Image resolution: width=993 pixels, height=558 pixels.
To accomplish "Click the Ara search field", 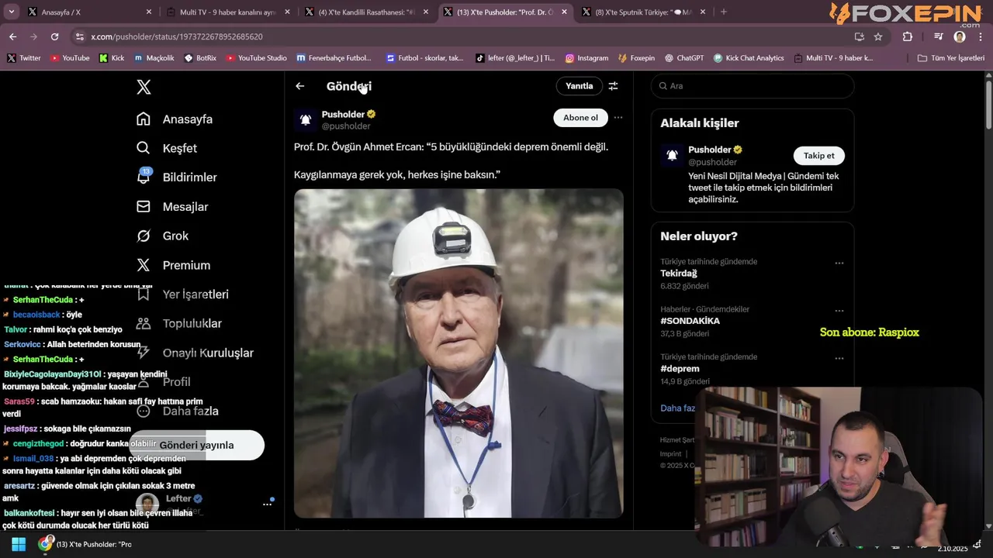I will [752, 86].
